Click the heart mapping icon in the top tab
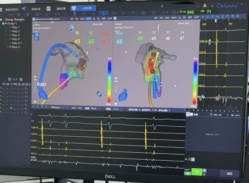The image size is (249, 183). pyautogui.click(x=75, y=8)
